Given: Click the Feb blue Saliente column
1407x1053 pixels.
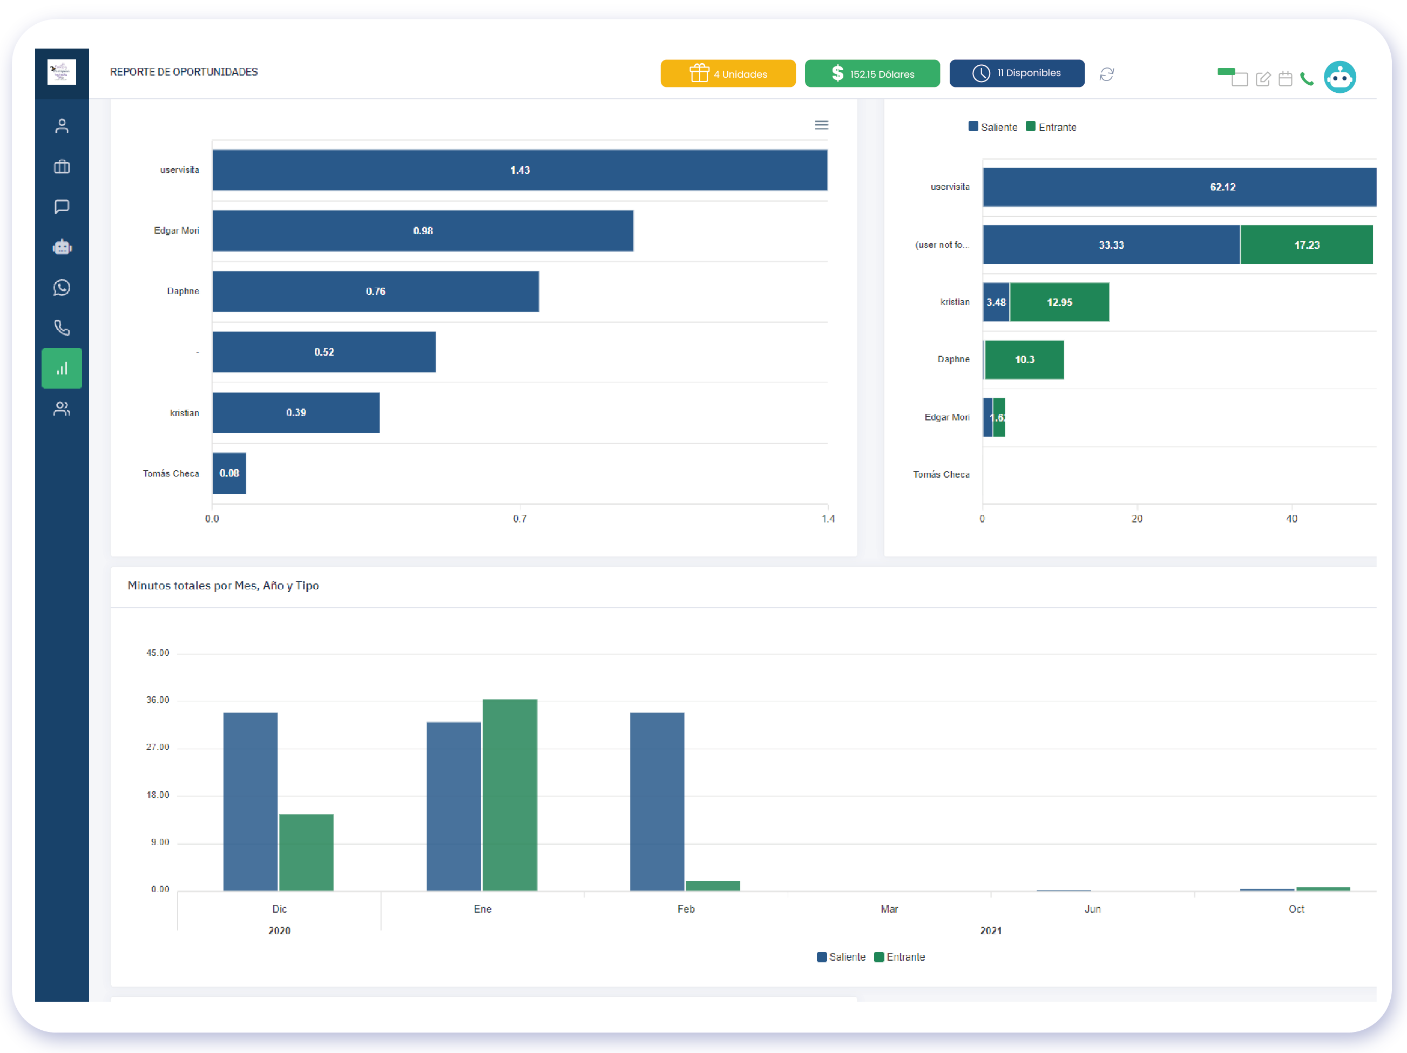Looking at the screenshot, I should 657,801.
